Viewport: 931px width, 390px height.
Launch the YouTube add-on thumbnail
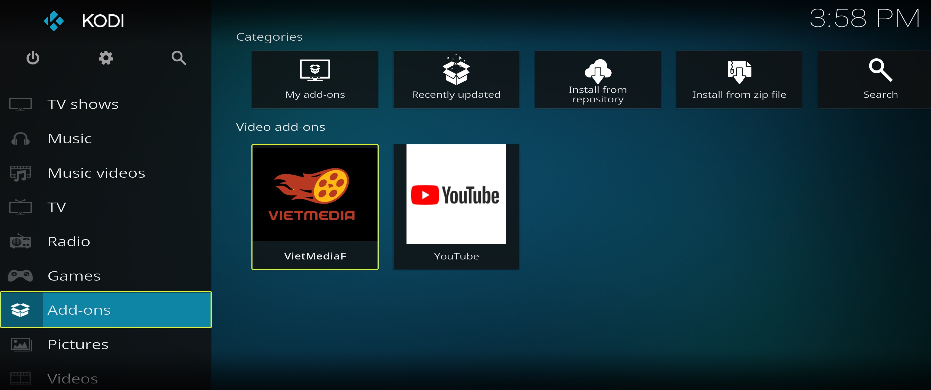456,194
